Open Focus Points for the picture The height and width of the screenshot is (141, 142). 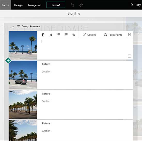pyautogui.click(x=113, y=35)
